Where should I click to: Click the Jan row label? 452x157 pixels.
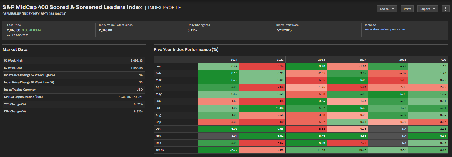coord(158,66)
